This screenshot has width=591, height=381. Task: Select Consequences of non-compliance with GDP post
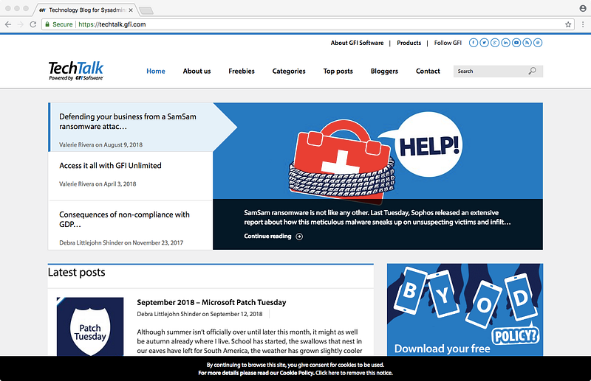pyautogui.click(x=131, y=225)
